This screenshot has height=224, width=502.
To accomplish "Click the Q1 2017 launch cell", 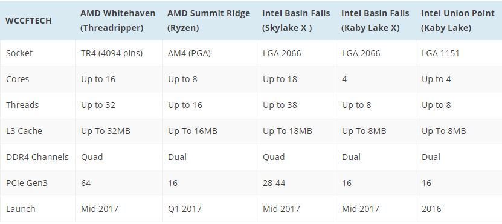I will pos(185,209).
